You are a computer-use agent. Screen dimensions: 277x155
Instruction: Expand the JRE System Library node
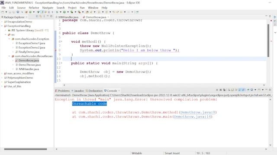click(6, 30)
